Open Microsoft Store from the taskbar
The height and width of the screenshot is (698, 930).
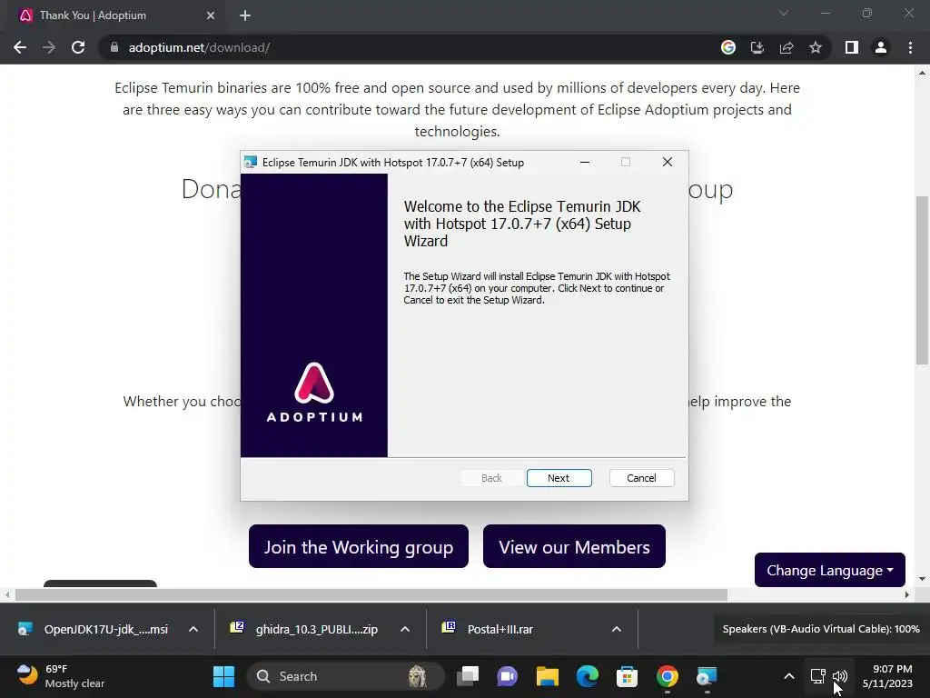point(627,676)
